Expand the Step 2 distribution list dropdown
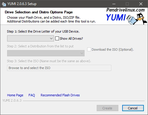The width and height of the screenshot is (148, 115). tap(46, 53)
